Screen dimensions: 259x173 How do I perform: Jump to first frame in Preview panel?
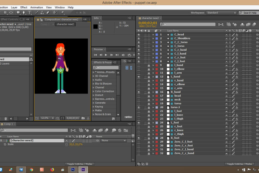95,55
